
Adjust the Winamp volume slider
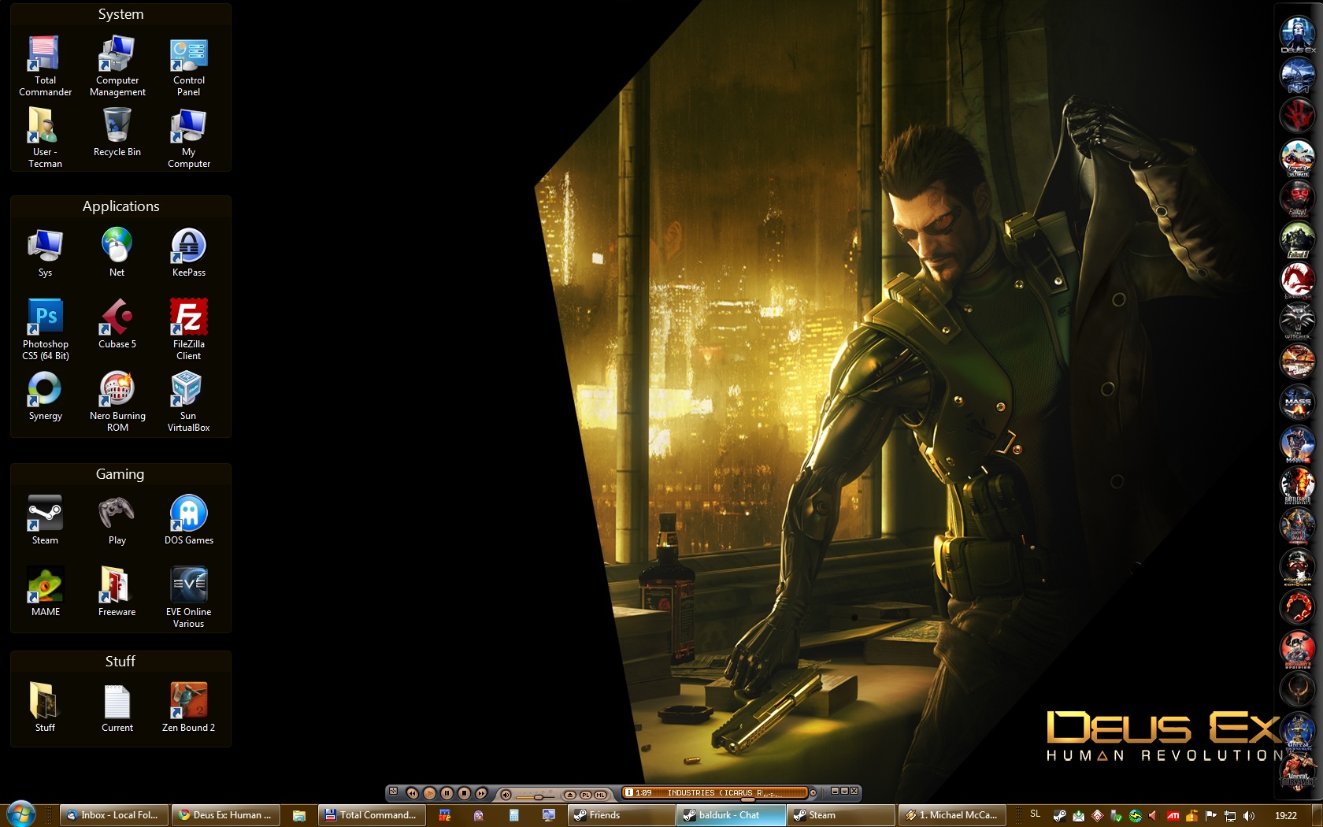coord(537,796)
